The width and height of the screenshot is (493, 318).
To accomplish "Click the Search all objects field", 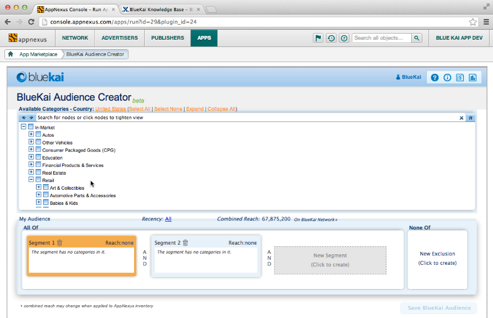I will click(x=382, y=38).
